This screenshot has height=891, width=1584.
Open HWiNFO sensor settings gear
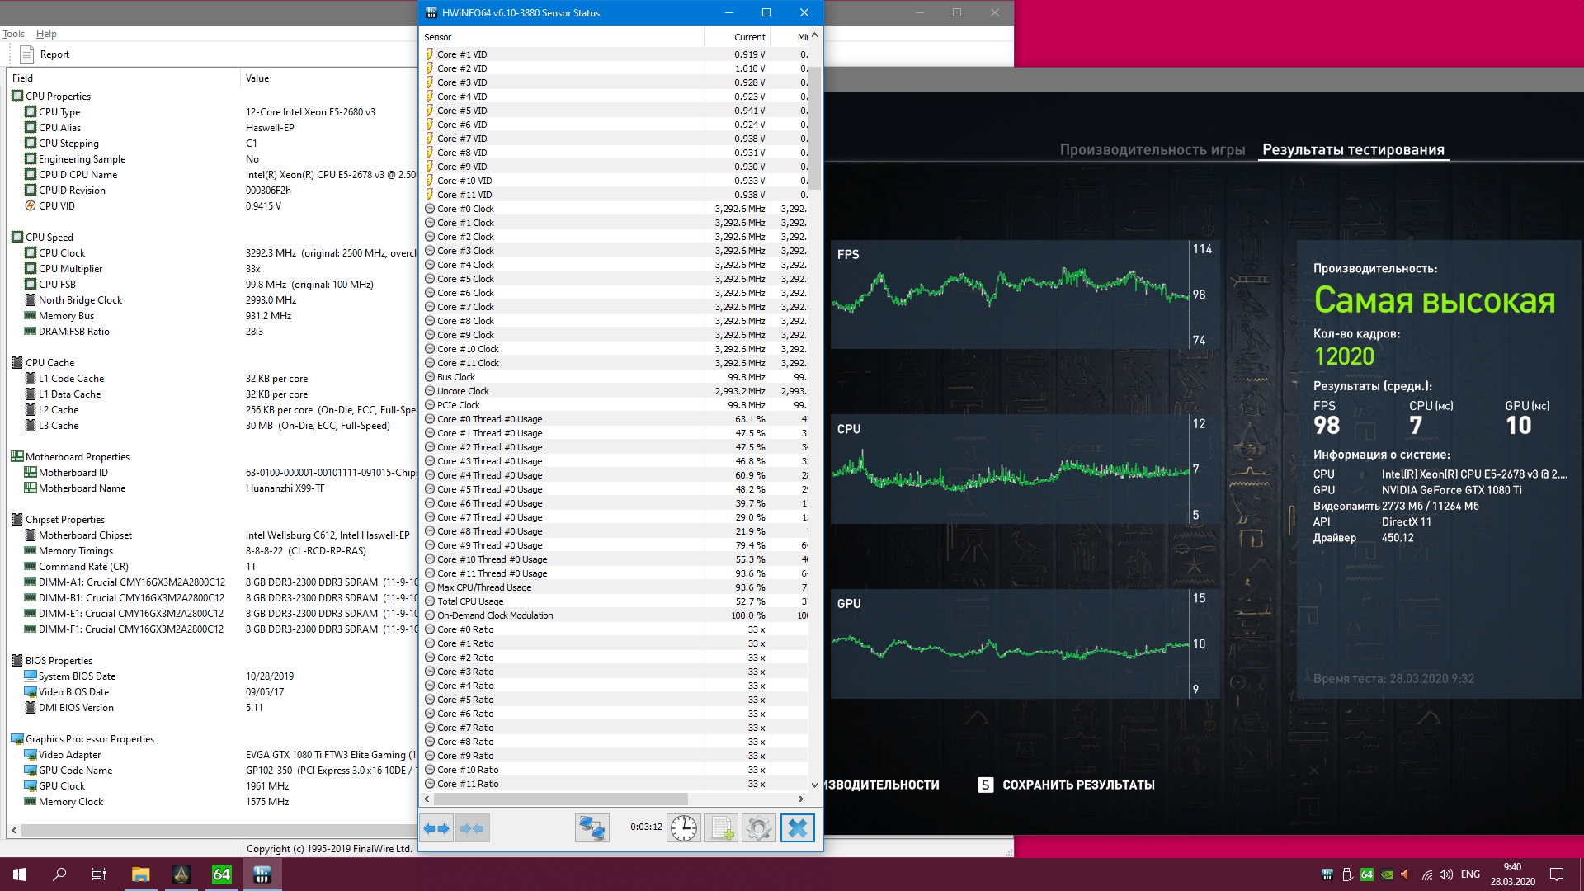(x=758, y=828)
